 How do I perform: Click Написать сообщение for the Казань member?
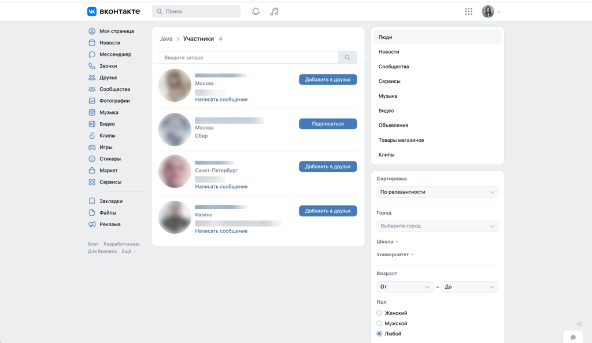[221, 231]
